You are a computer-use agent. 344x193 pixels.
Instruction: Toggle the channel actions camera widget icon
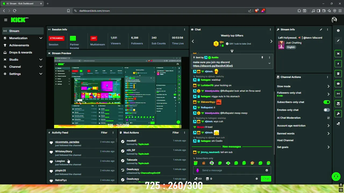coord(338,104)
